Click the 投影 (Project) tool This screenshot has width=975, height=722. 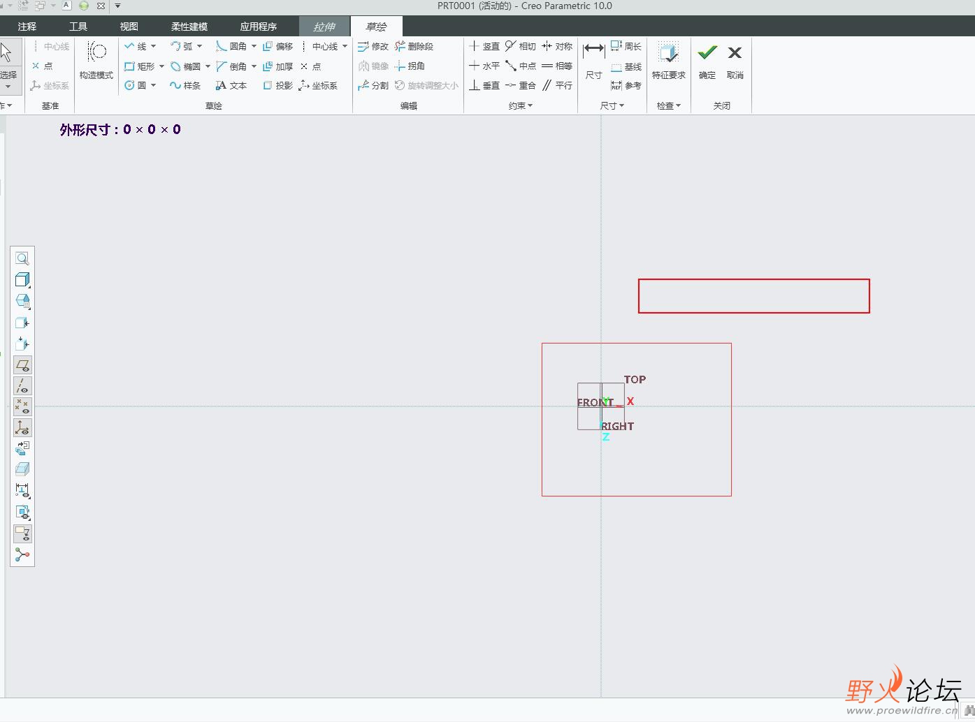(x=277, y=85)
